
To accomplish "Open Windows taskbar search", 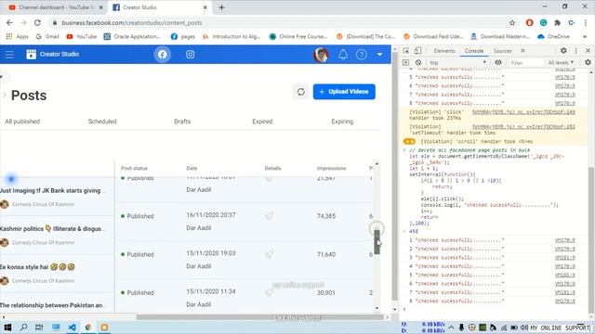I will pos(23,328).
